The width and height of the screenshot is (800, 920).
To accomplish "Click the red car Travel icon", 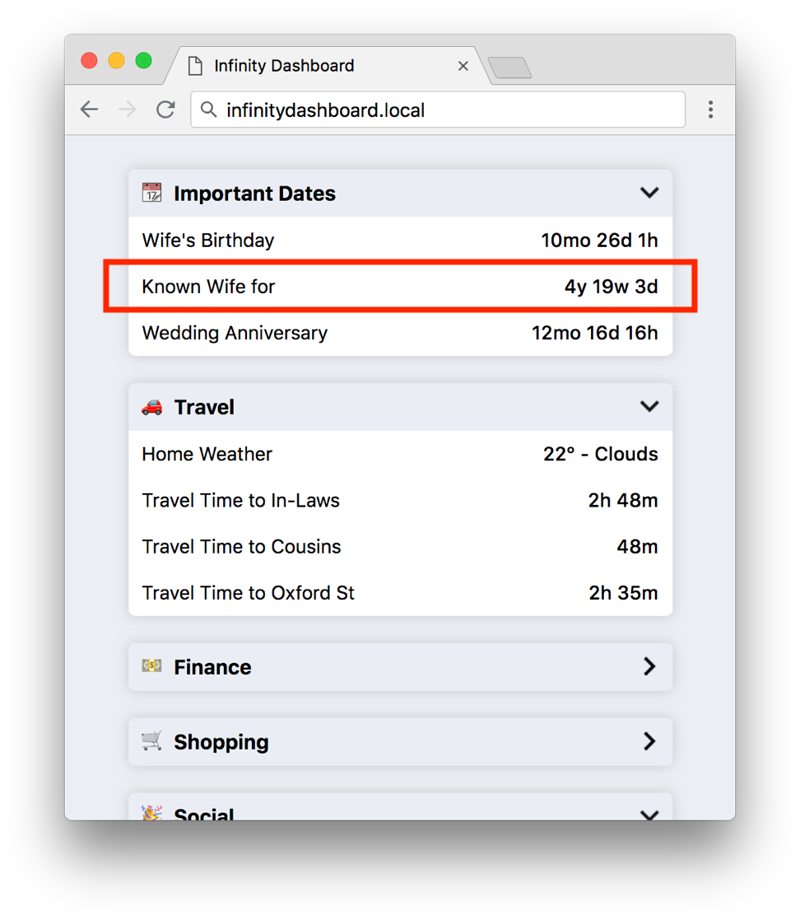I will 151,407.
